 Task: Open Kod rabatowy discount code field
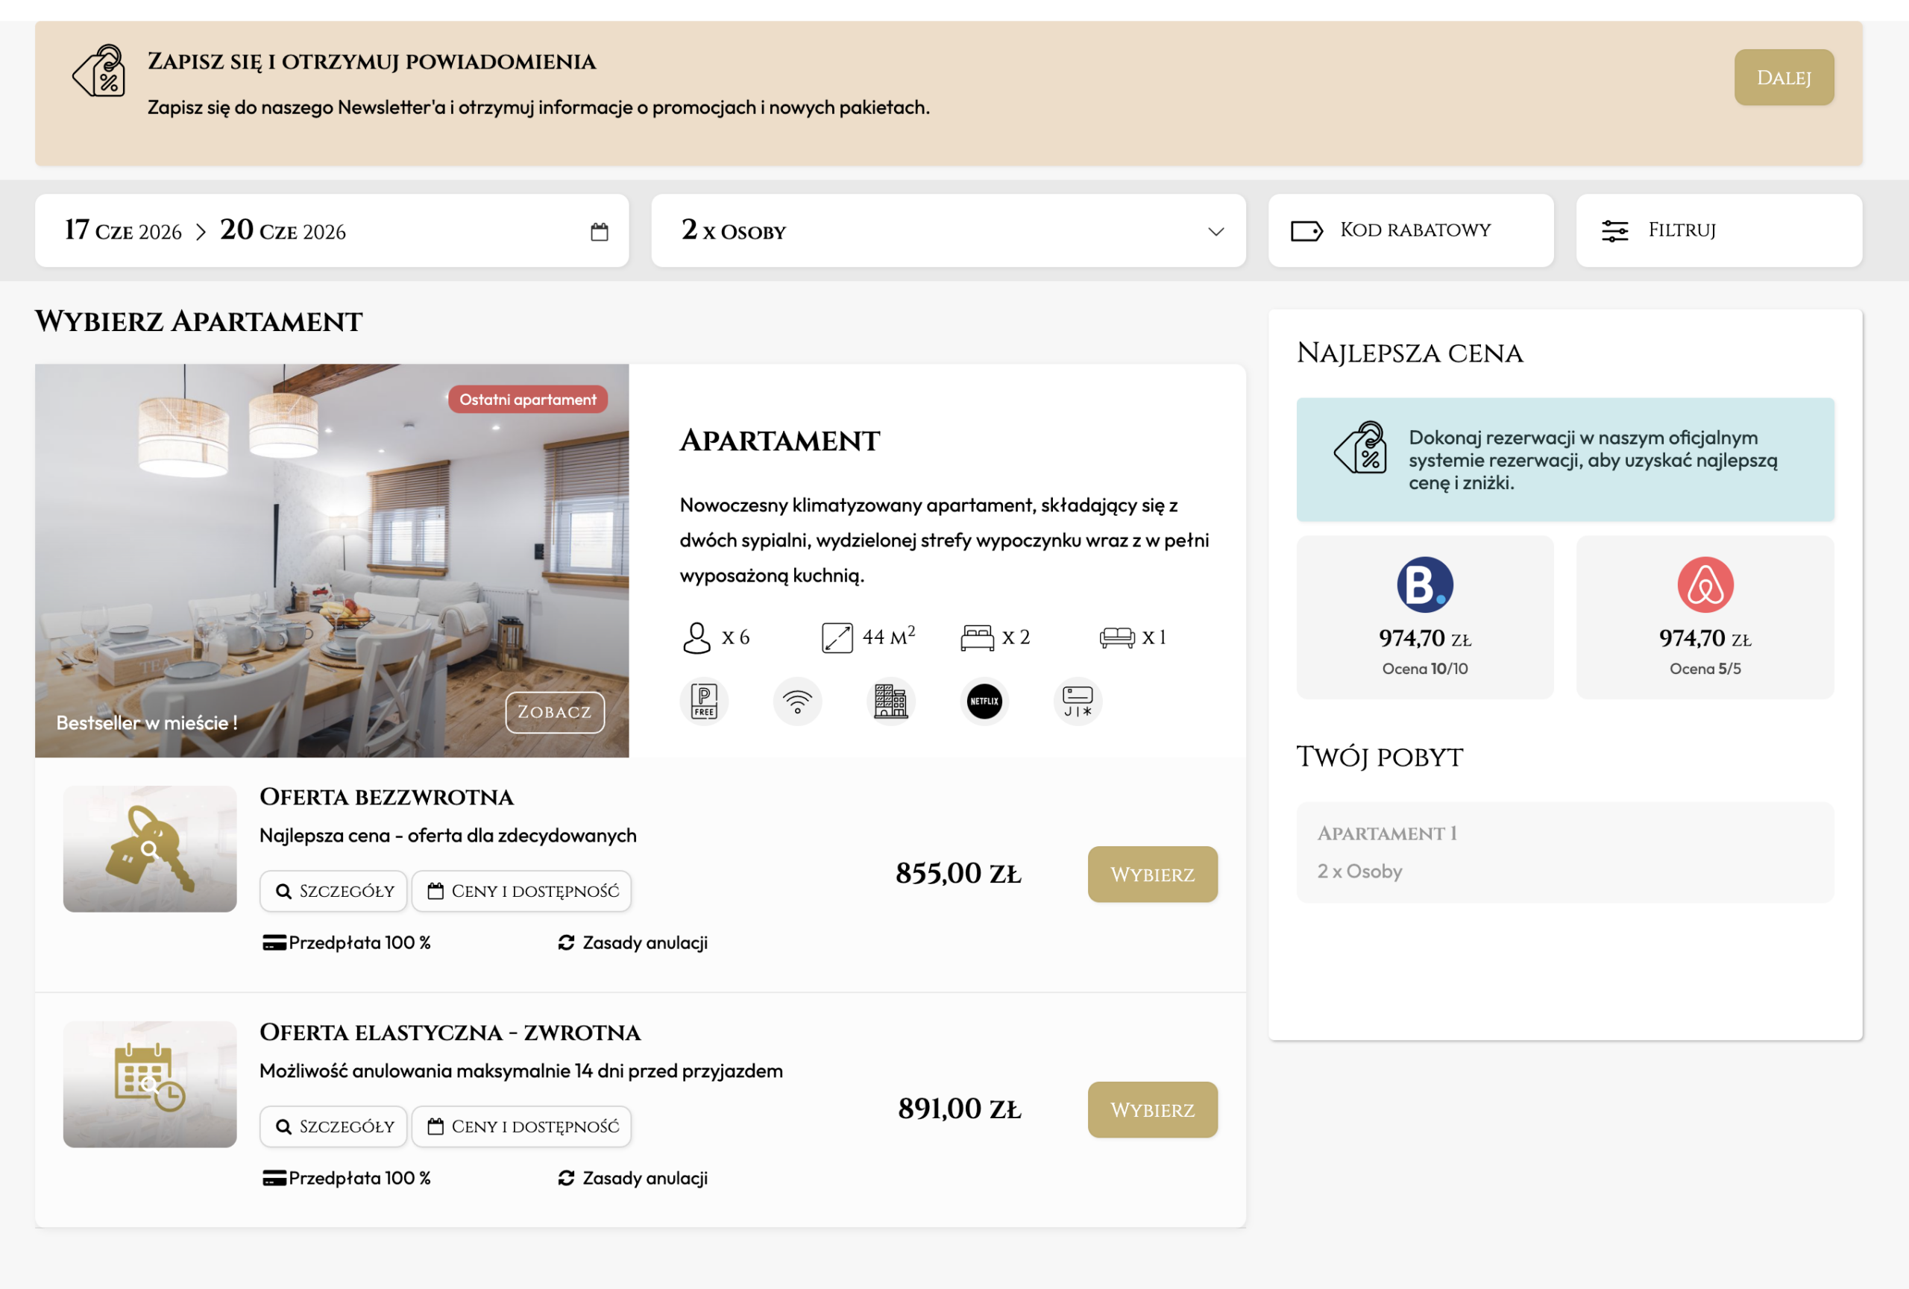click(1409, 230)
